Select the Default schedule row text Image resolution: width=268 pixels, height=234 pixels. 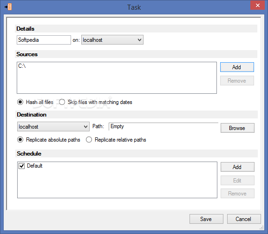35,166
